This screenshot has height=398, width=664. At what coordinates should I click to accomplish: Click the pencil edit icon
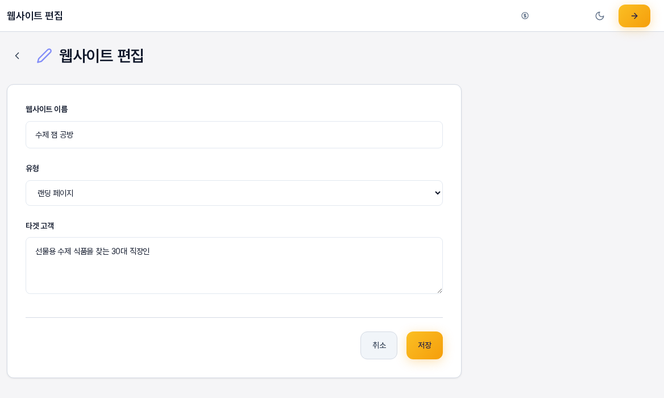pos(44,56)
